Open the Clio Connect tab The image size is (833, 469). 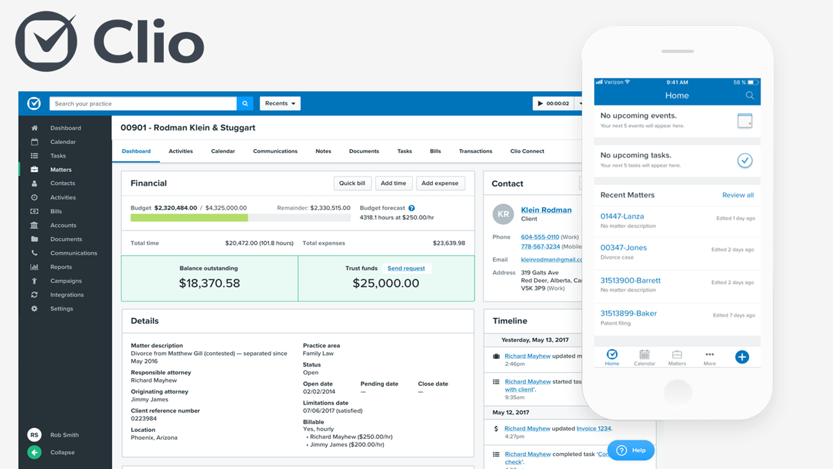click(527, 151)
